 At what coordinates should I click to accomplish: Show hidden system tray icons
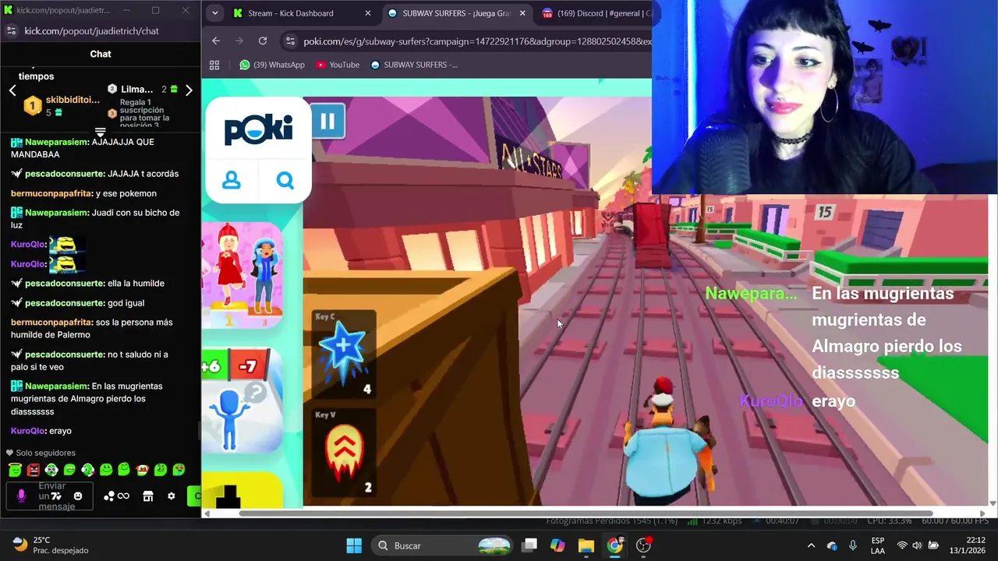(x=811, y=545)
